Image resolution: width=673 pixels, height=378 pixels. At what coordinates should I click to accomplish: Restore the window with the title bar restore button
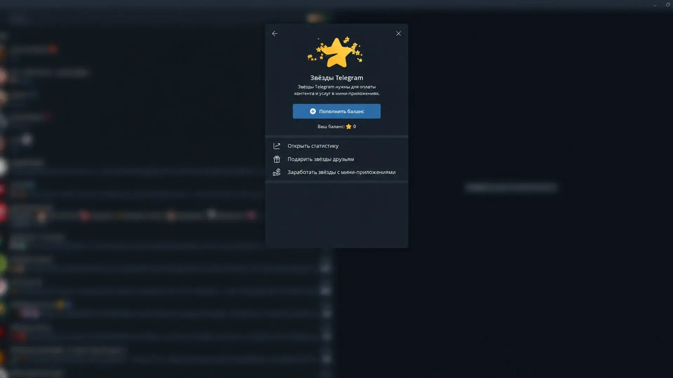pyautogui.click(x=668, y=5)
